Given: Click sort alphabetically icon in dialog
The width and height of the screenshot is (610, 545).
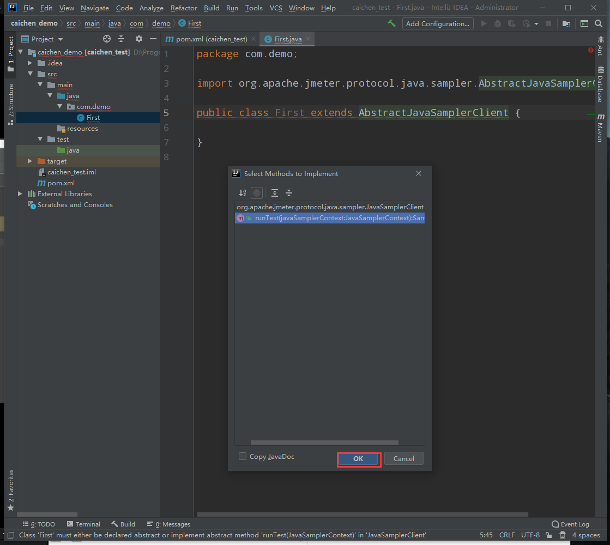Looking at the screenshot, I should pyautogui.click(x=243, y=192).
